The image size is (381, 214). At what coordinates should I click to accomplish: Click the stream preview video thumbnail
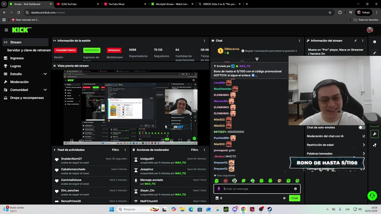[x=130, y=107]
